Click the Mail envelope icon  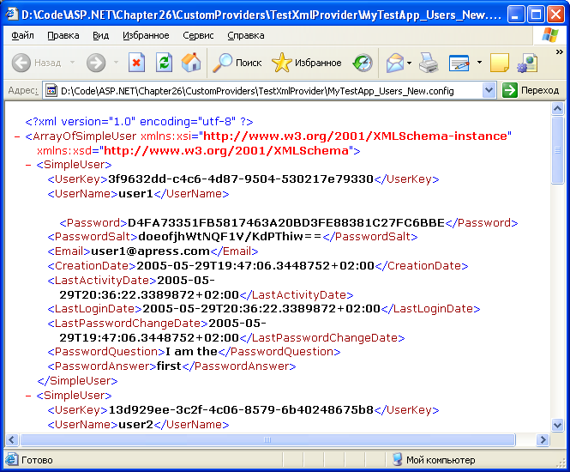(394, 63)
